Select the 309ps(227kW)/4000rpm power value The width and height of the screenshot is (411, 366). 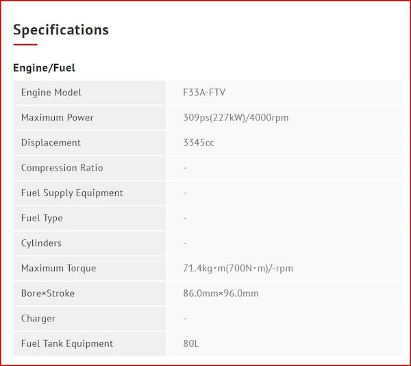pyautogui.click(x=236, y=118)
